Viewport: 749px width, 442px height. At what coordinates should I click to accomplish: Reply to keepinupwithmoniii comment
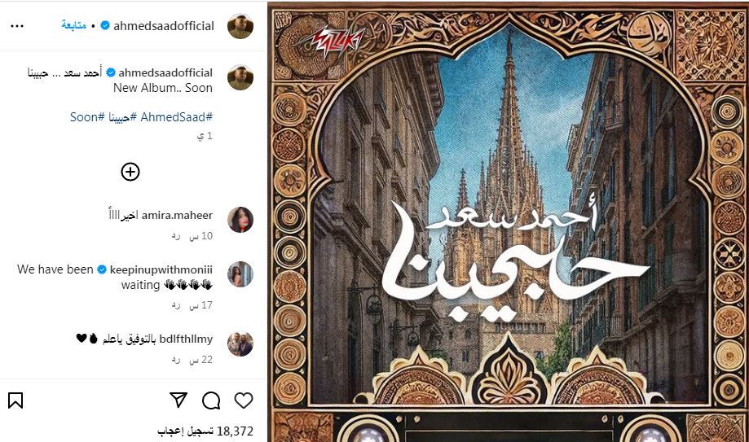pyautogui.click(x=176, y=305)
